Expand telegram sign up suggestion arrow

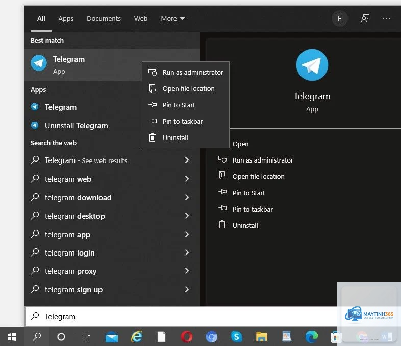point(187,289)
